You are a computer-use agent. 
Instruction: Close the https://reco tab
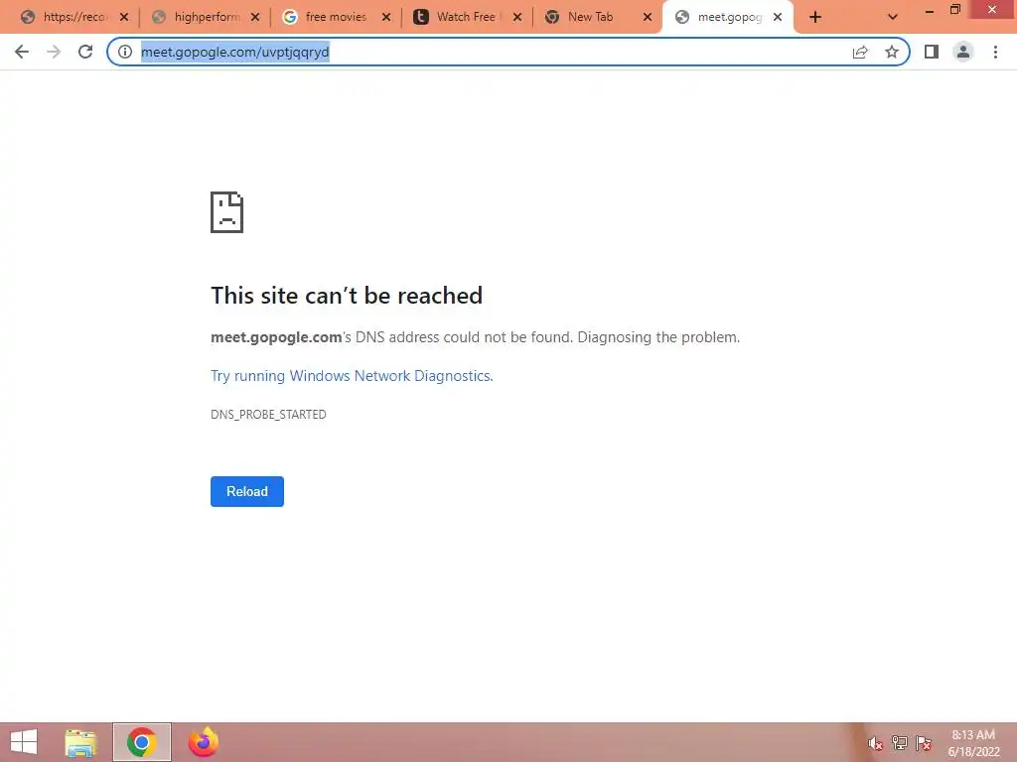tap(124, 18)
